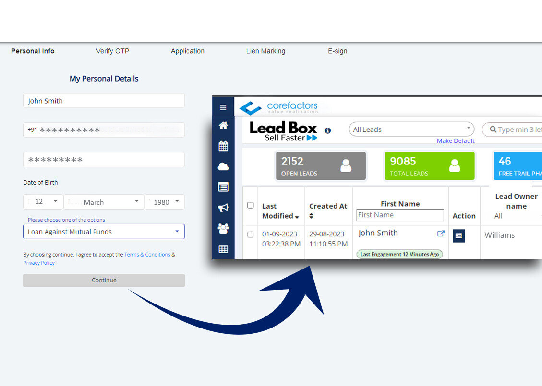Open the calendar icon in the sidebar
Image resolution: width=542 pixels, height=386 pixels.
point(223,146)
